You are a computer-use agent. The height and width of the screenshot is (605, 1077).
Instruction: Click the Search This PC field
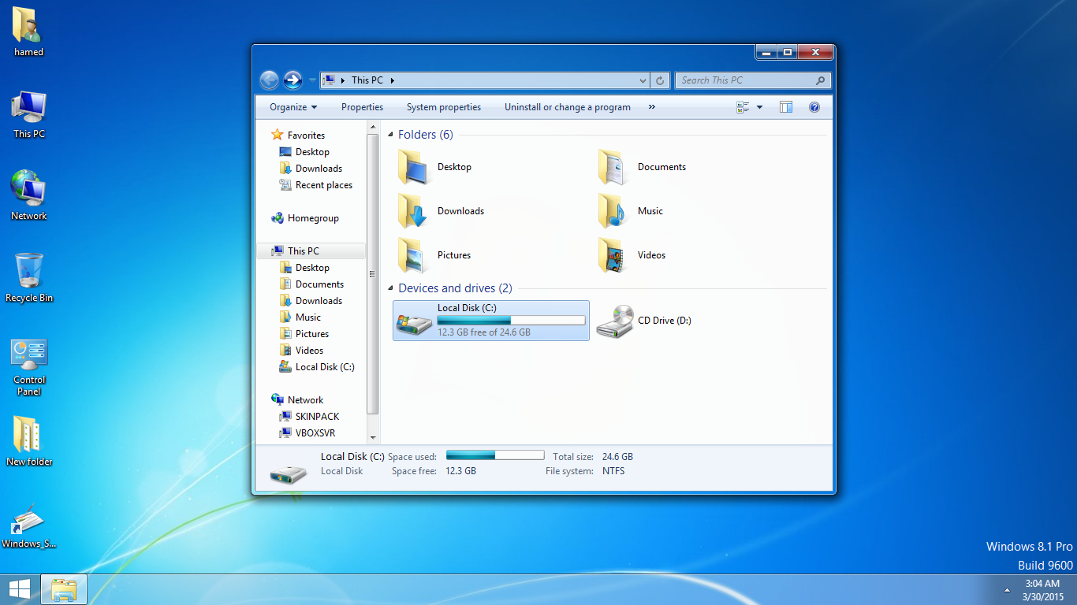[745, 80]
